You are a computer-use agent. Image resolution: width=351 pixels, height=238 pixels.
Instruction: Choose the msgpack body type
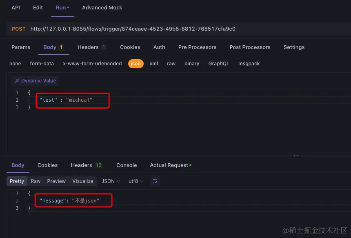(x=249, y=64)
